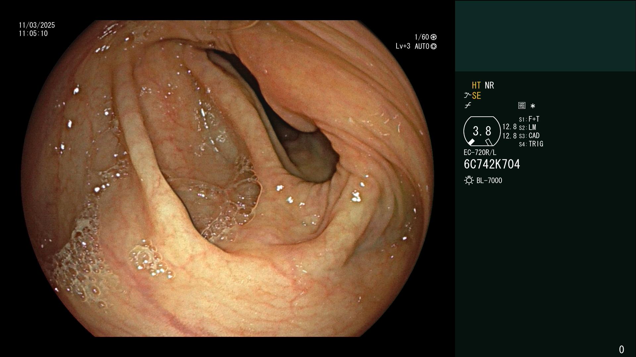Select the S2: LM switch assignment
Image resolution: width=636 pixels, height=357 pixels.
(x=528, y=127)
